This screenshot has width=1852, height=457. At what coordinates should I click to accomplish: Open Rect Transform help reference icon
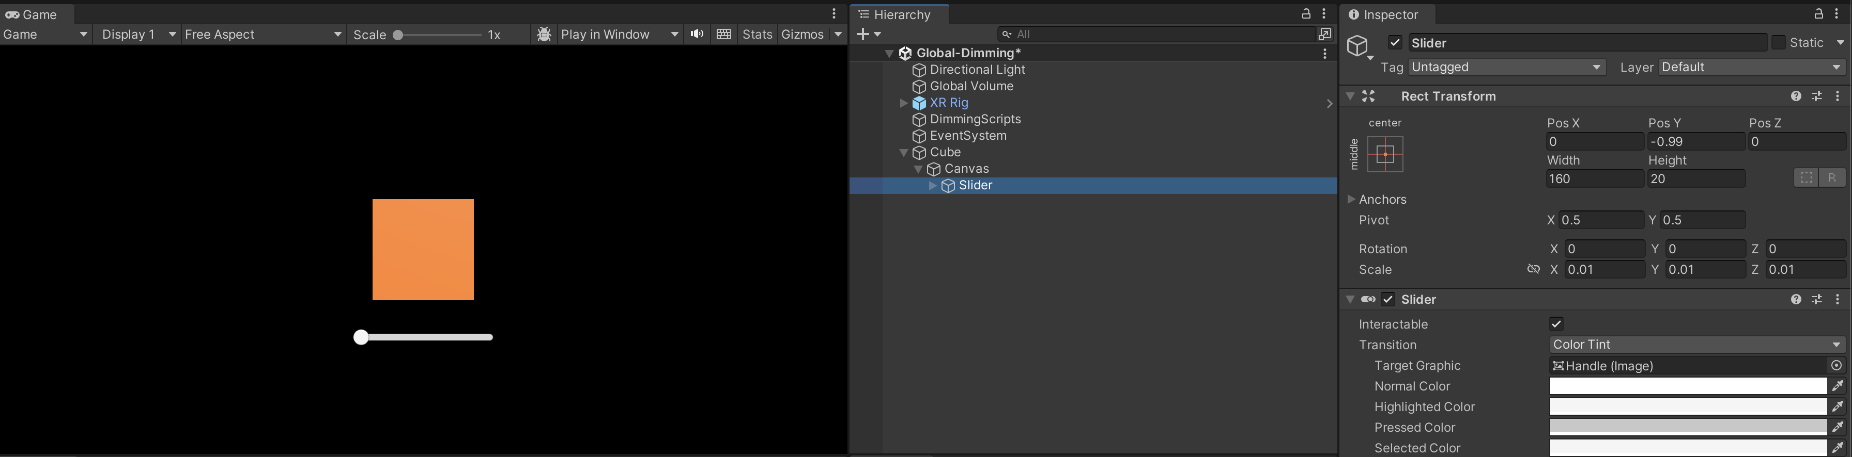[x=1796, y=96]
